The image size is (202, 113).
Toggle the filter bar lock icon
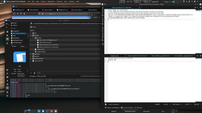coord(35,73)
